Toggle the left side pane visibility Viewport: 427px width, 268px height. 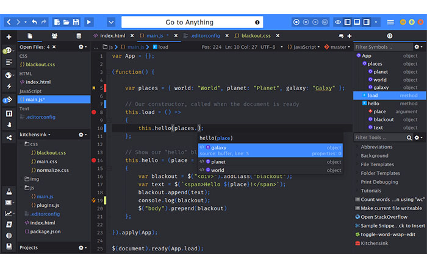click(x=348, y=23)
